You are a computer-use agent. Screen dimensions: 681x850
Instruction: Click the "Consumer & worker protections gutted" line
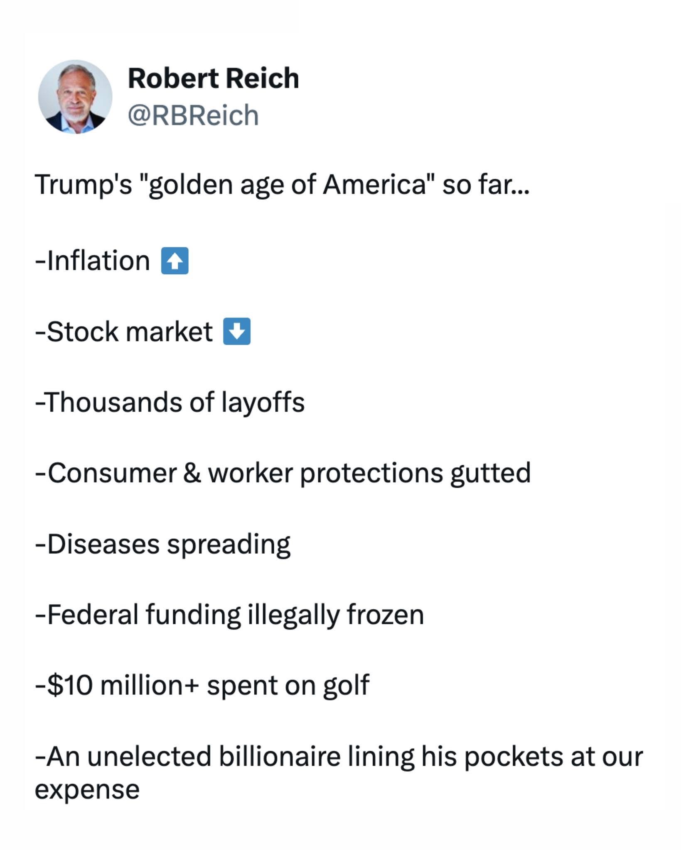pyautogui.click(x=283, y=473)
